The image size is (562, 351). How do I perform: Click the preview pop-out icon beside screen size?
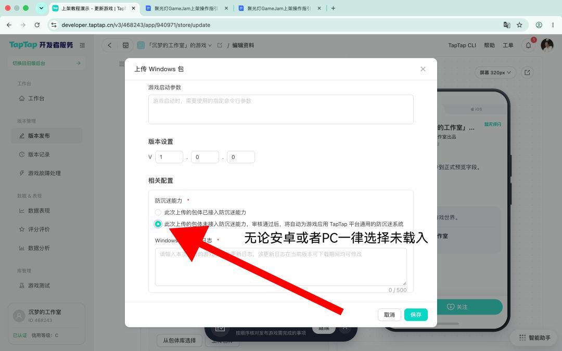coord(527,72)
